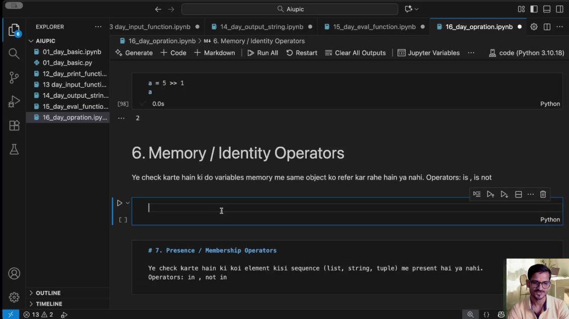The image size is (569, 319).
Task: Delete the active cell with trash icon
Action: (x=543, y=194)
